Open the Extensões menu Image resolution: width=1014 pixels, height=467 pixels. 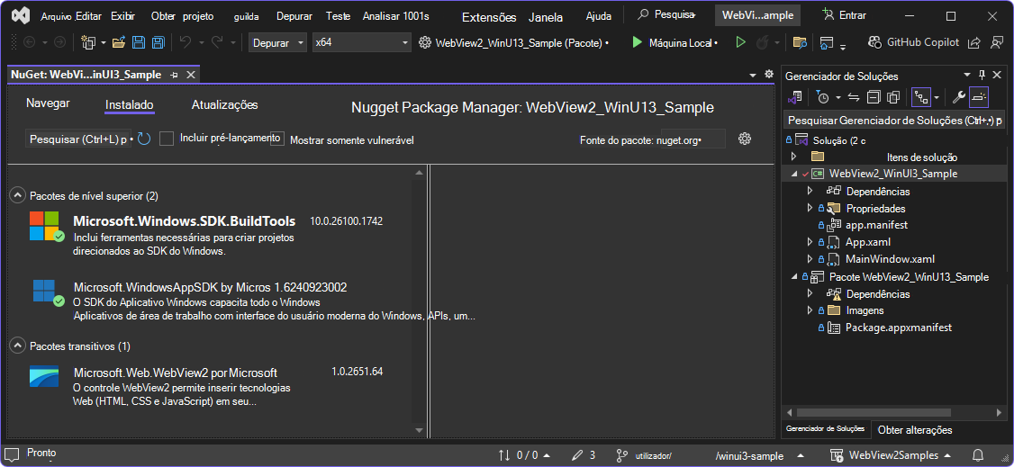[490, 17]
